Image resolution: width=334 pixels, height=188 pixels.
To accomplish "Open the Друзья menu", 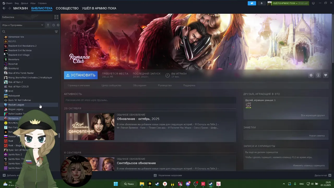I will 25,3.
